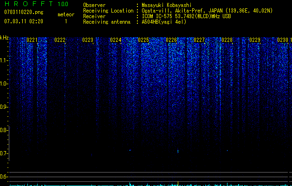Viewport: 292px width, 186px height.
Task: Click the 0228 time marker
Action: (227, 40)
